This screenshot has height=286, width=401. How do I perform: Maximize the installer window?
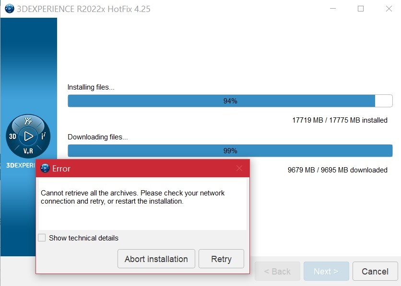pos(361,9)
